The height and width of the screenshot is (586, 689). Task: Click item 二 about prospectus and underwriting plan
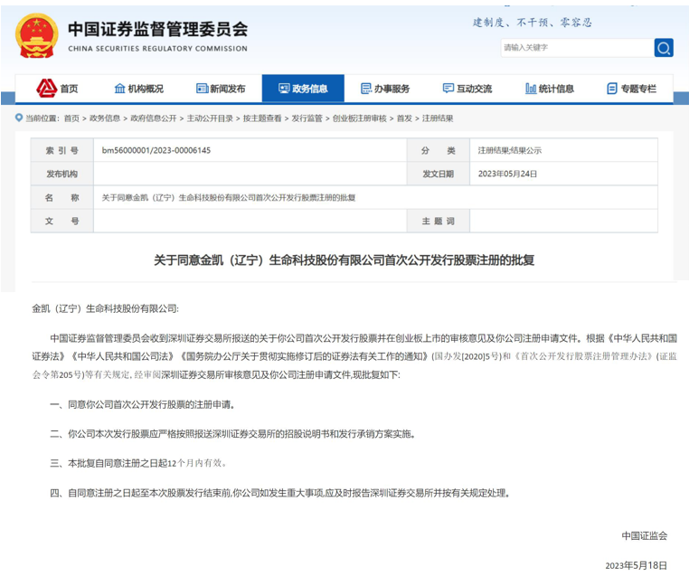[233, 434]
